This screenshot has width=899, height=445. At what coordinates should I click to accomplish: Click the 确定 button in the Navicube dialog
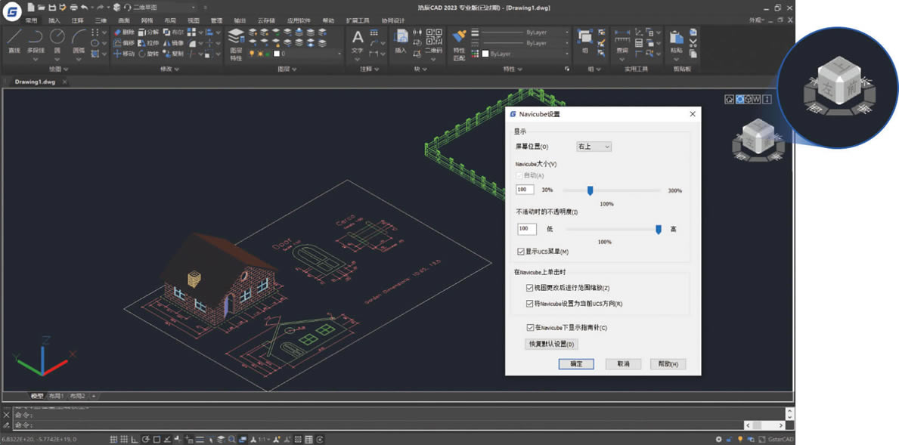pyautogui.click(x=576, y=363)
